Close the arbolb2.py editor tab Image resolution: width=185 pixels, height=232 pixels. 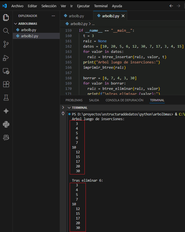[123, 16]
